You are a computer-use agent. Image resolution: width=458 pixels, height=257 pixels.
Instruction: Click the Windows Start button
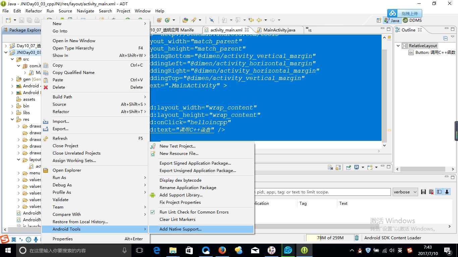(8, 250)
